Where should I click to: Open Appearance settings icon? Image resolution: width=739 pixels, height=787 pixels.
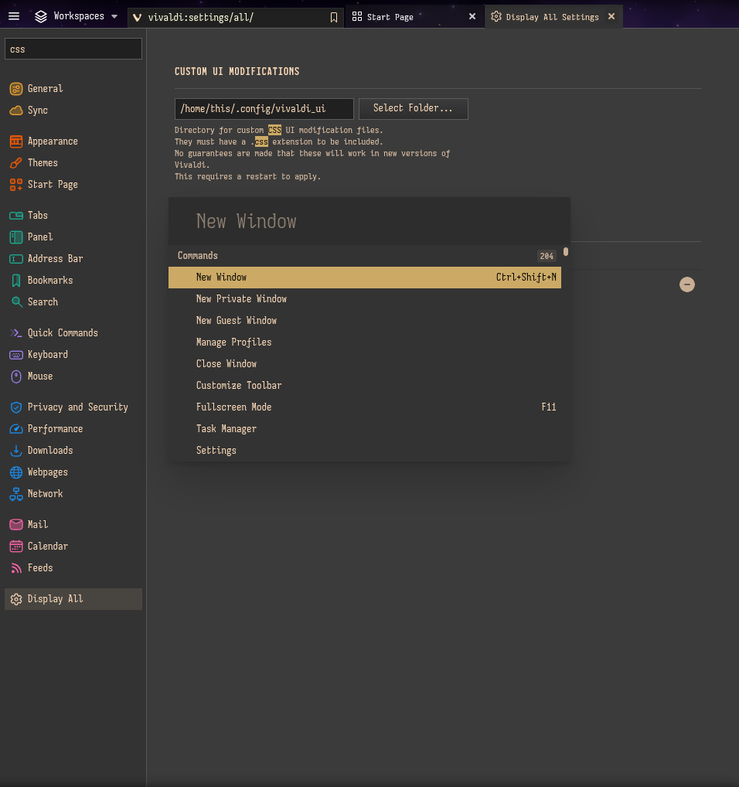[x=16, y=141]
